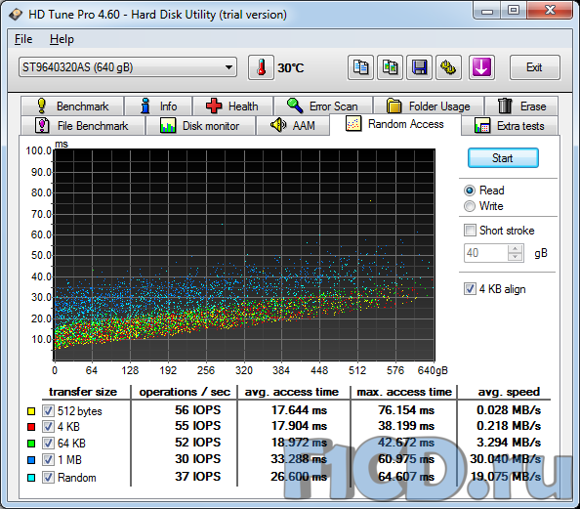Click the thermometer temperature icon
The width and height of the screenshot is (580, 509).
261,67
